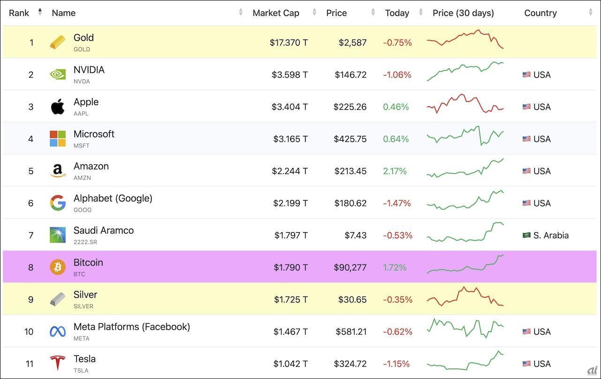This screenshot has height=379, width=601.
Task: Click the Price (30 days) header label
Action: click(463, 13)
